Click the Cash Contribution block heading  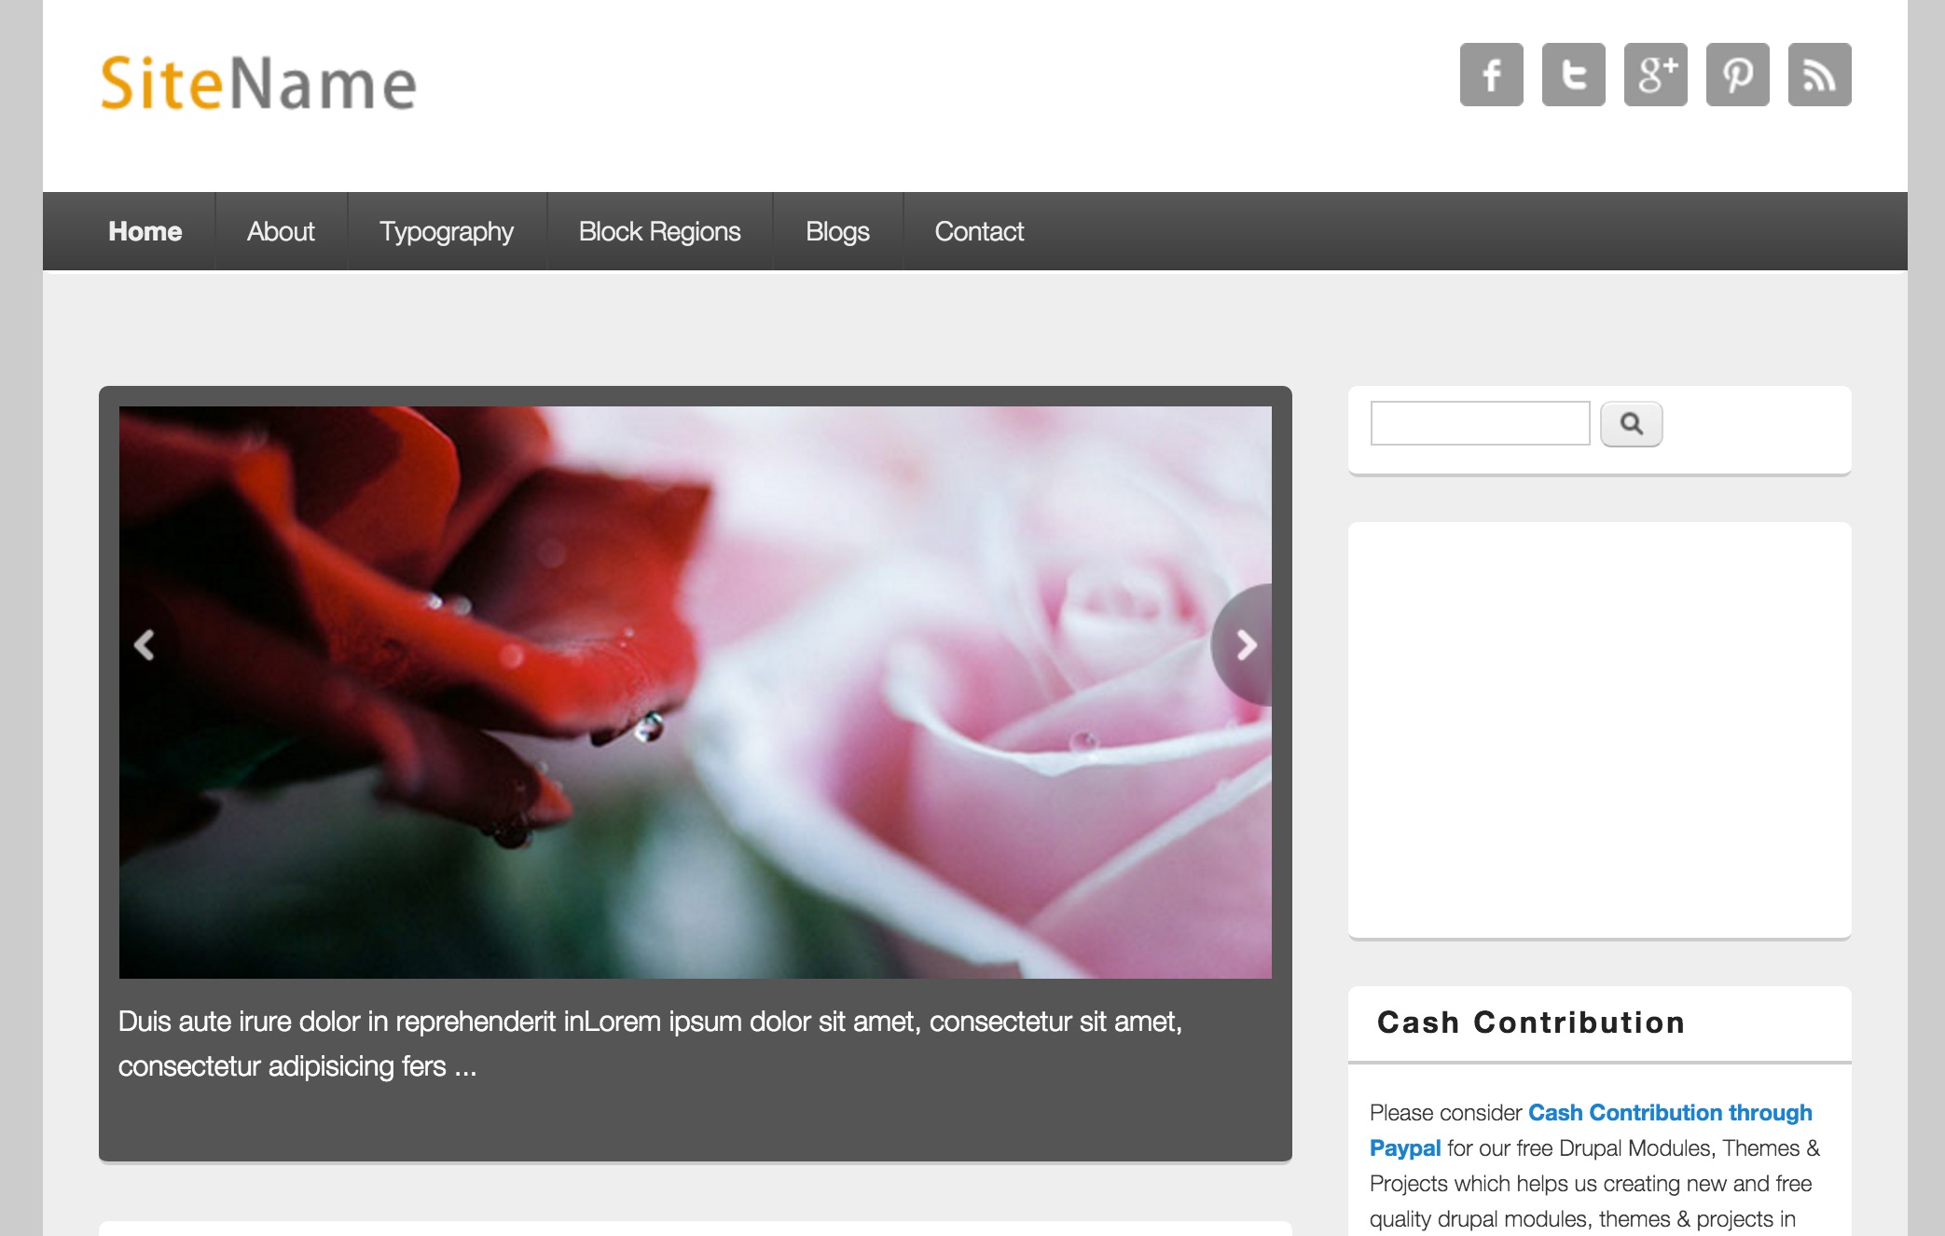pos(1531,1023)
